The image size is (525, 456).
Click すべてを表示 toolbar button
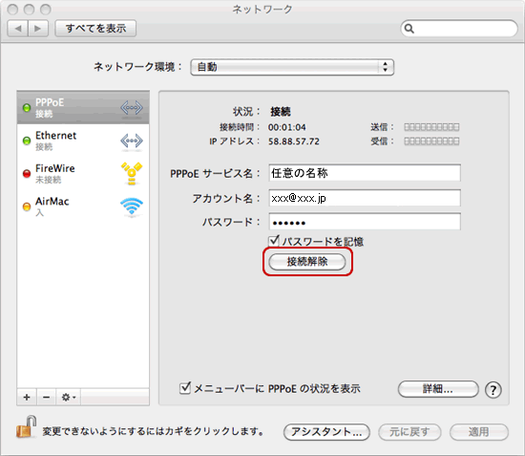tap(95, 28)
